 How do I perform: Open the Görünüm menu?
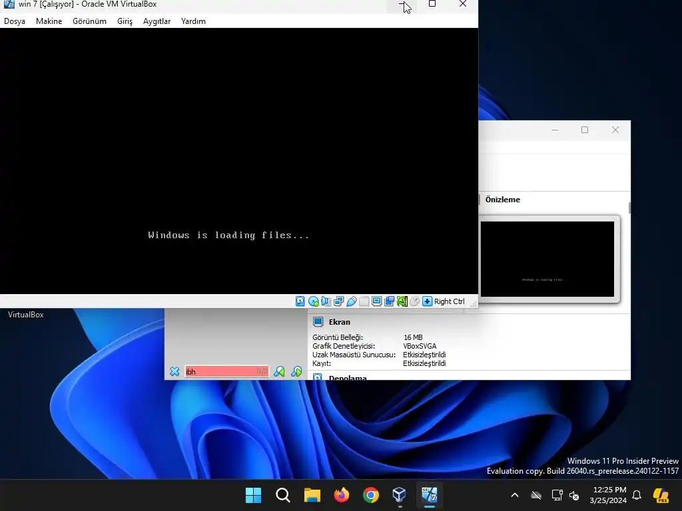coord(89,21)
